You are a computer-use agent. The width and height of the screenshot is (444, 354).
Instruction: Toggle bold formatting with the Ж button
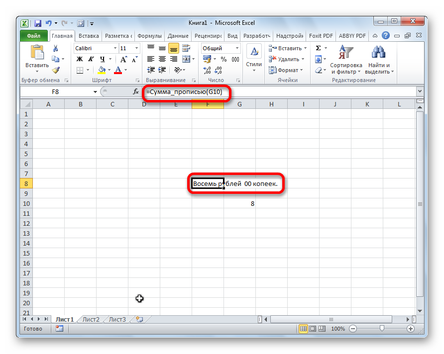[x=79, y=59]
